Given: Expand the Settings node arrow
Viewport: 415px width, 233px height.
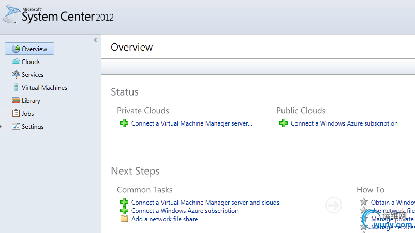Looking at the screenshot, I should click(x=1, y=127).
